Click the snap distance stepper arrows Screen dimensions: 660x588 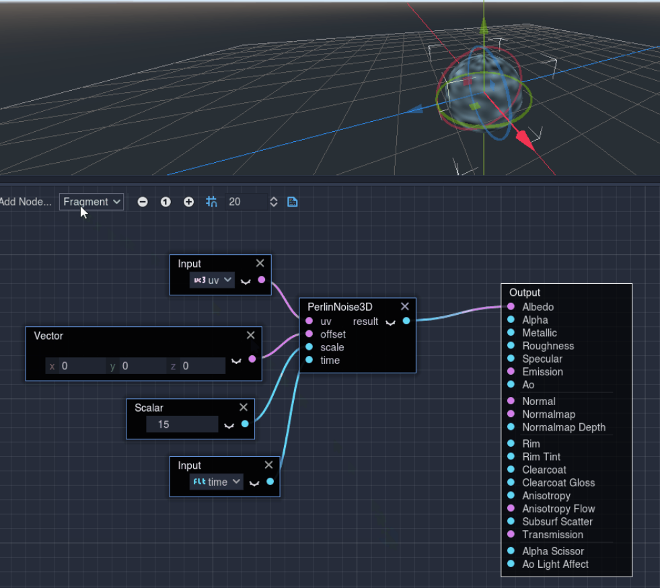pos(274,202)
